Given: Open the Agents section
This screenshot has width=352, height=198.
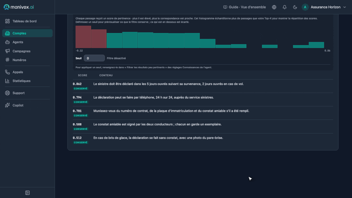Looking at the screenshot, I should (27, 42).
